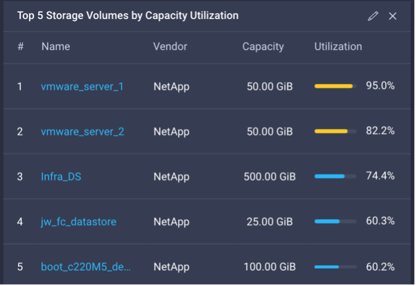Image resolution: width=416 pixels, height=286 pixels.
Task: Click the utilization bar next to boot_c220M5_de...
Action: [334, 266]
